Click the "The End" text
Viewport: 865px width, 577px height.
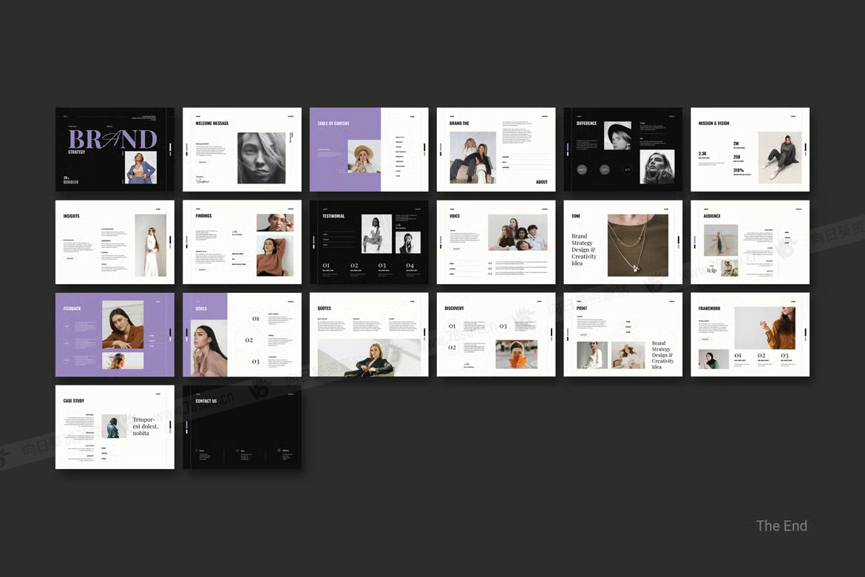pos(781,526)
